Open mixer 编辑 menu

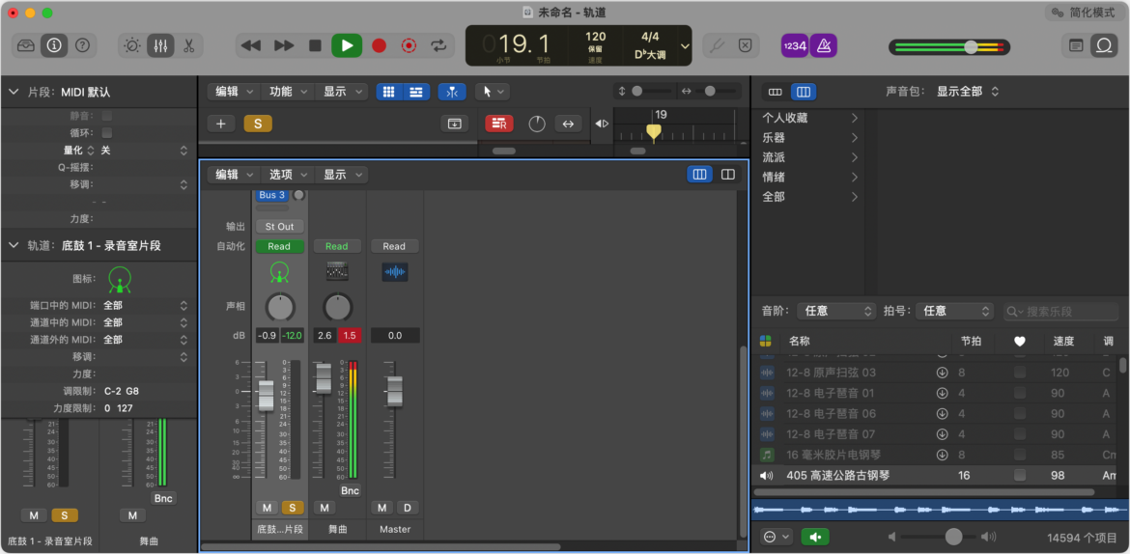tap(233, 175)
